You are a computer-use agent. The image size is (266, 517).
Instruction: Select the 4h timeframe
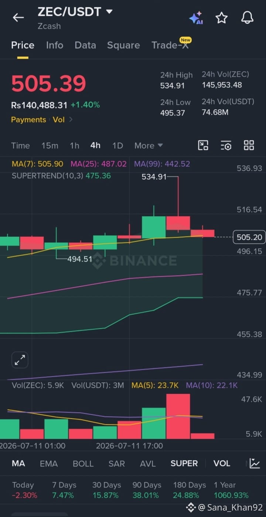pyautogui.click(x=95, y=145)
